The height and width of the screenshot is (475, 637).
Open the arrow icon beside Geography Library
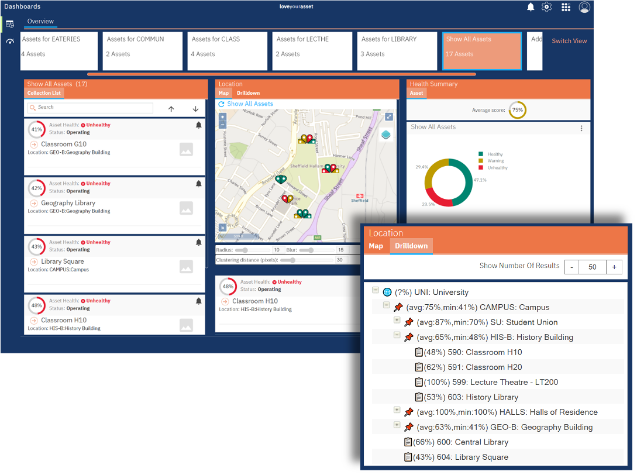tap(34, 203)
